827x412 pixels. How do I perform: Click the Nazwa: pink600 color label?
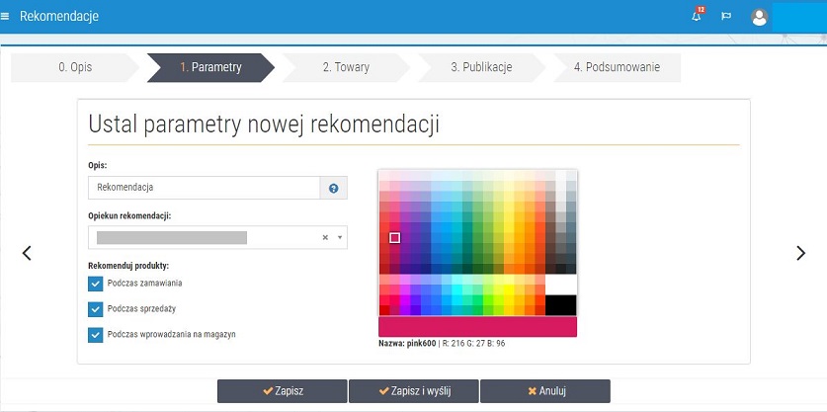(x=407, y=344)
